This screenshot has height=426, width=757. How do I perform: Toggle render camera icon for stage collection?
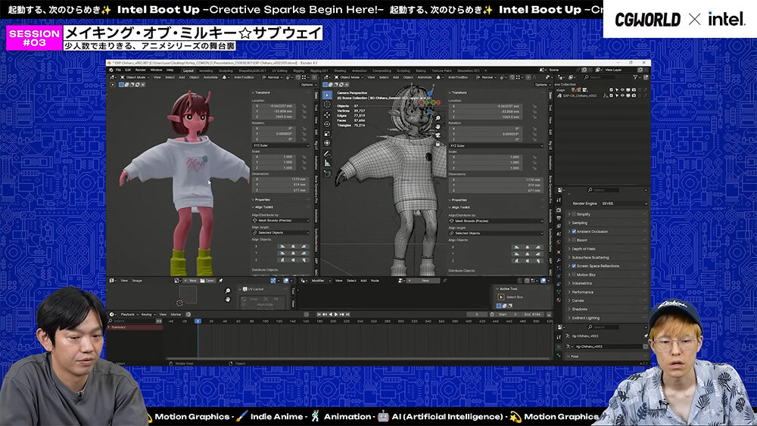click(634, 90)
